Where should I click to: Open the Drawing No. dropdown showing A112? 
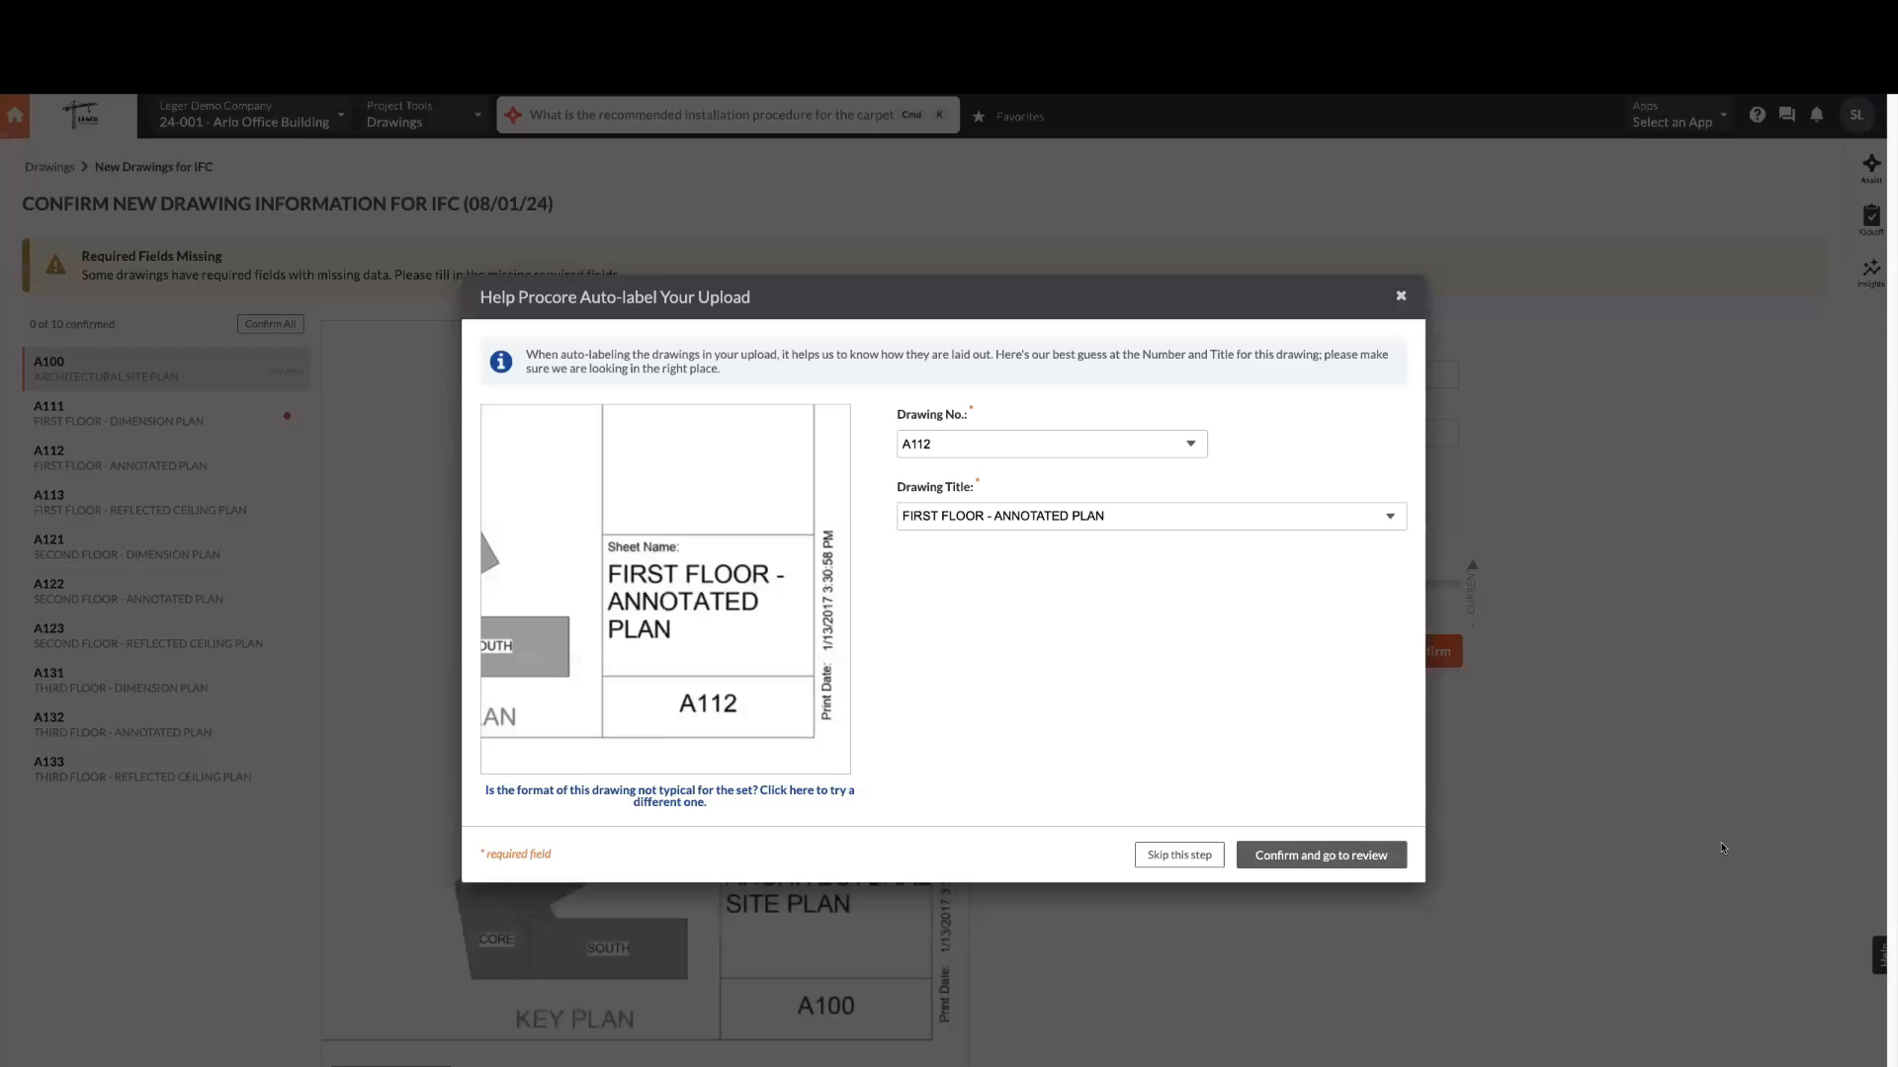[x=1051, y=444]
